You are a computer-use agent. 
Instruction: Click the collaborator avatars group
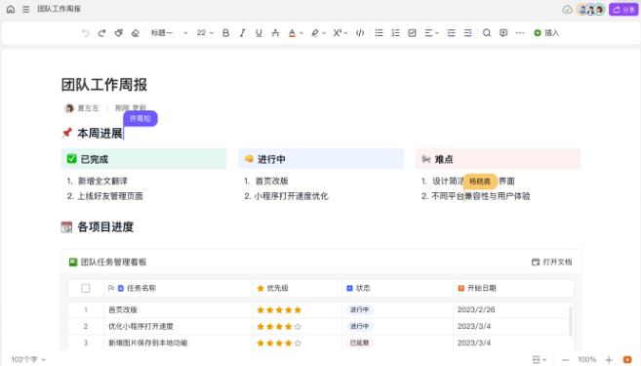click(590, 10)
